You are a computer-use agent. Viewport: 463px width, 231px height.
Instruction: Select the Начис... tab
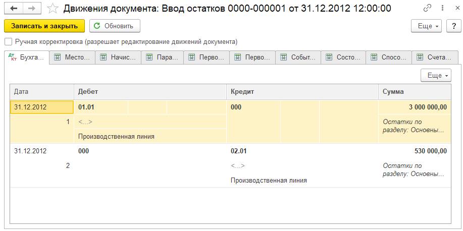click(118, 57)
